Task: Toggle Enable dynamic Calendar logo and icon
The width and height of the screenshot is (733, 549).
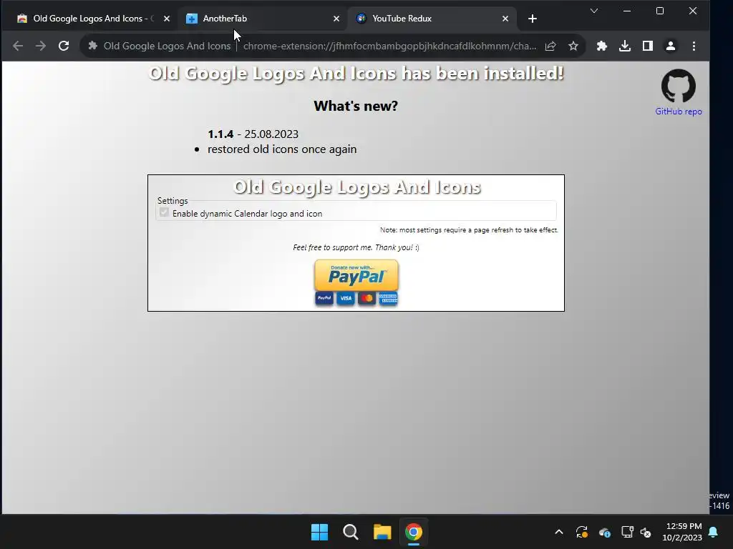Action: pyautogui.click(x=164, y=212)
